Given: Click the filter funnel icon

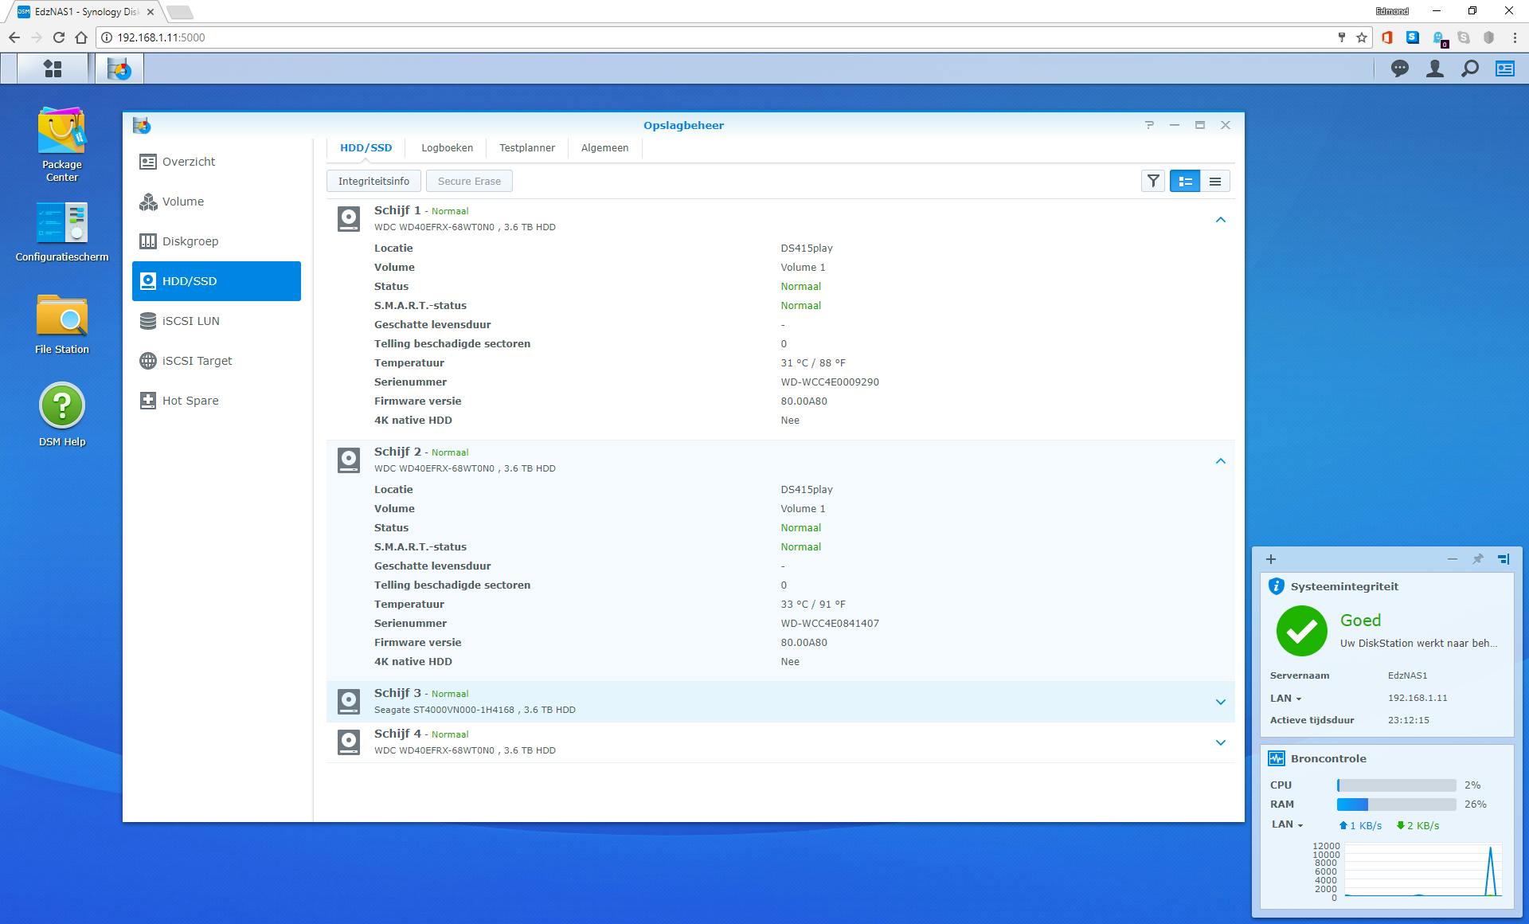Looking at the screenshot, I should 1152,182.
